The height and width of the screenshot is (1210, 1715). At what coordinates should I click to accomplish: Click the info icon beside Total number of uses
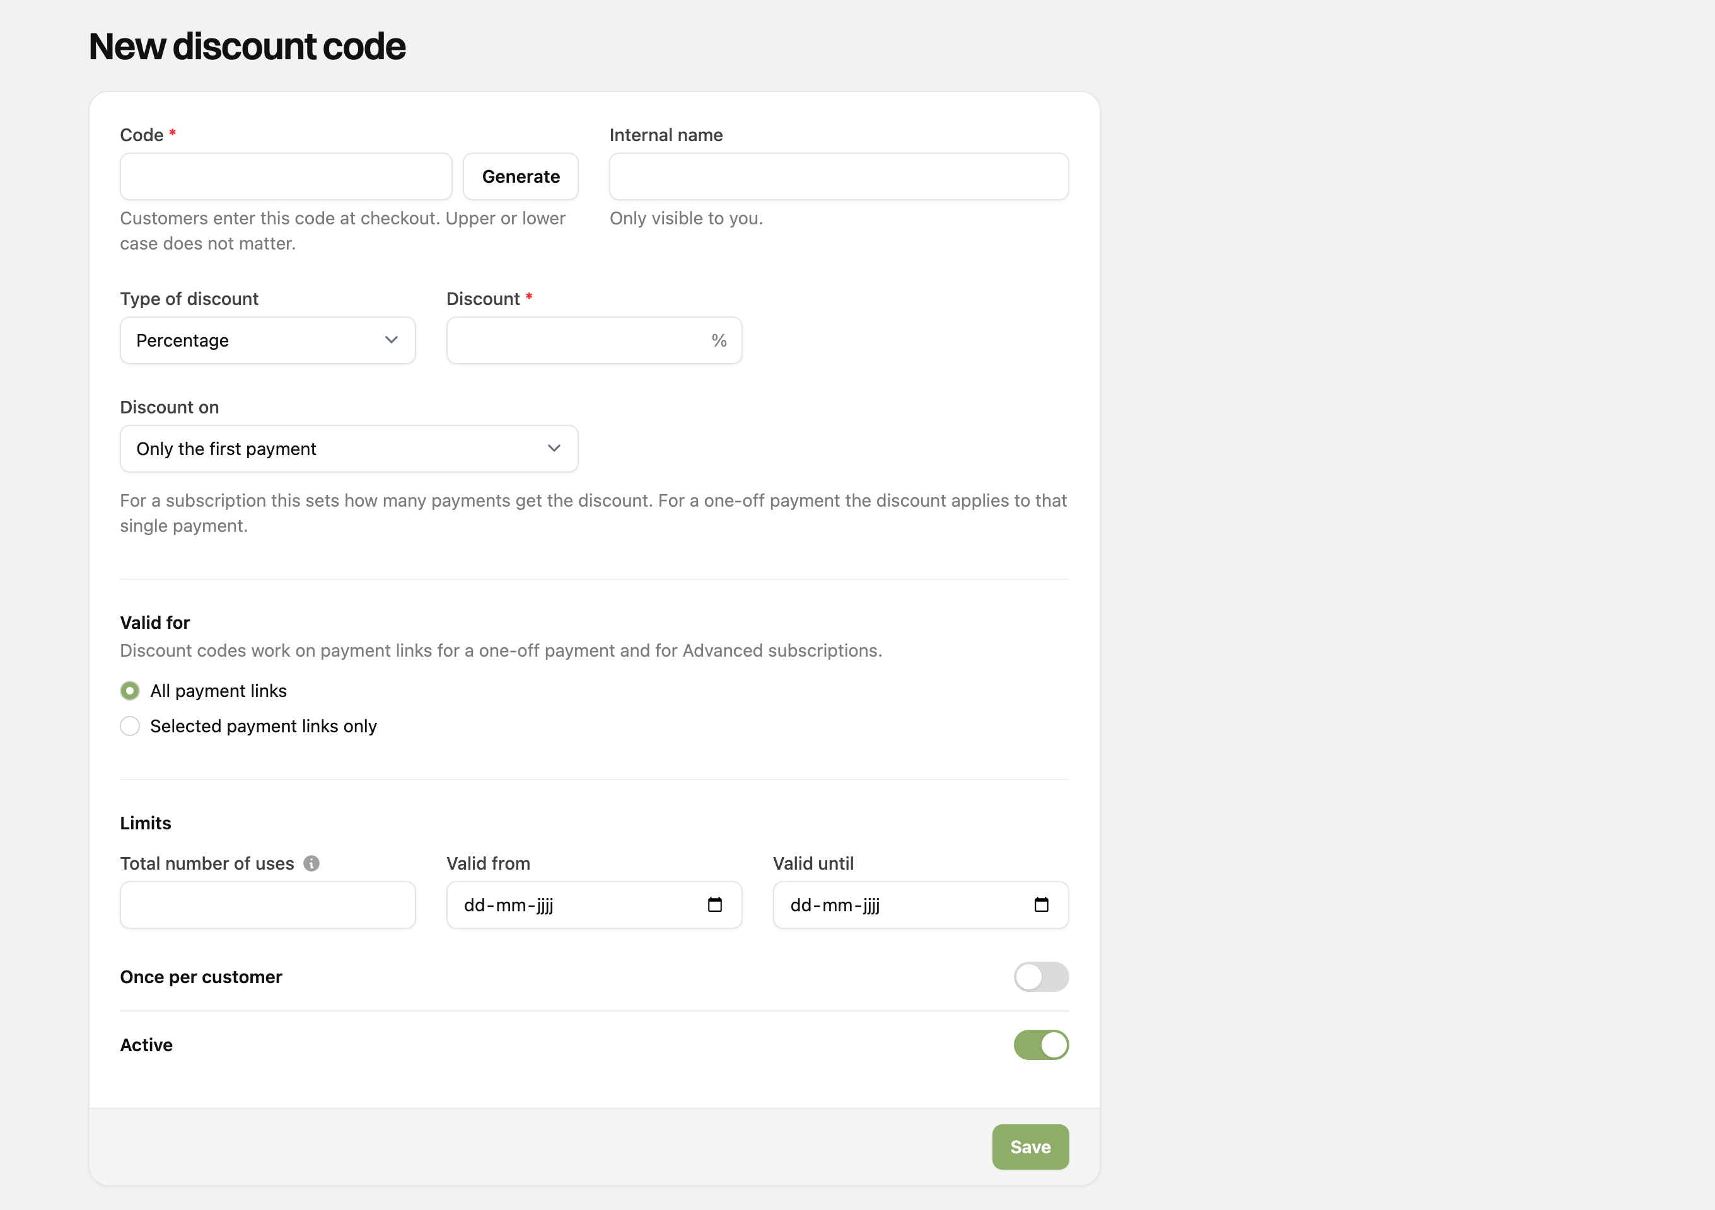[x=311, y=863]
